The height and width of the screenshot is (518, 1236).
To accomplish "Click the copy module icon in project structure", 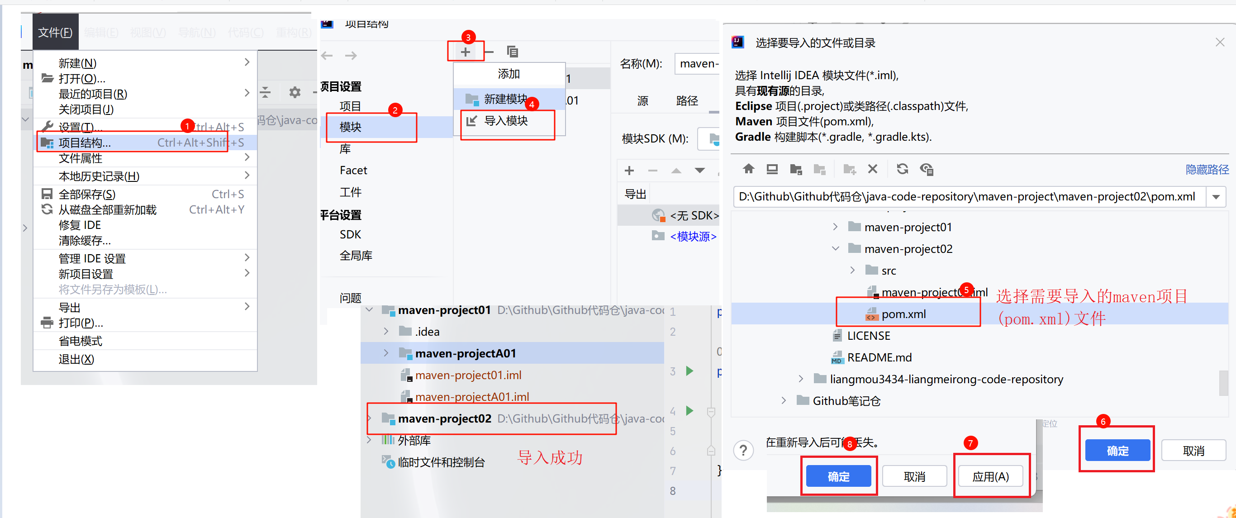I will [513, 51].
